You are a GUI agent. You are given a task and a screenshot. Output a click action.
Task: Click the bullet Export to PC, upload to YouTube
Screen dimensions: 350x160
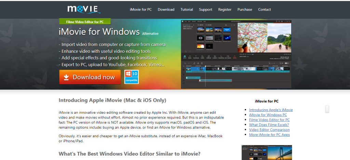pos(112,65)
